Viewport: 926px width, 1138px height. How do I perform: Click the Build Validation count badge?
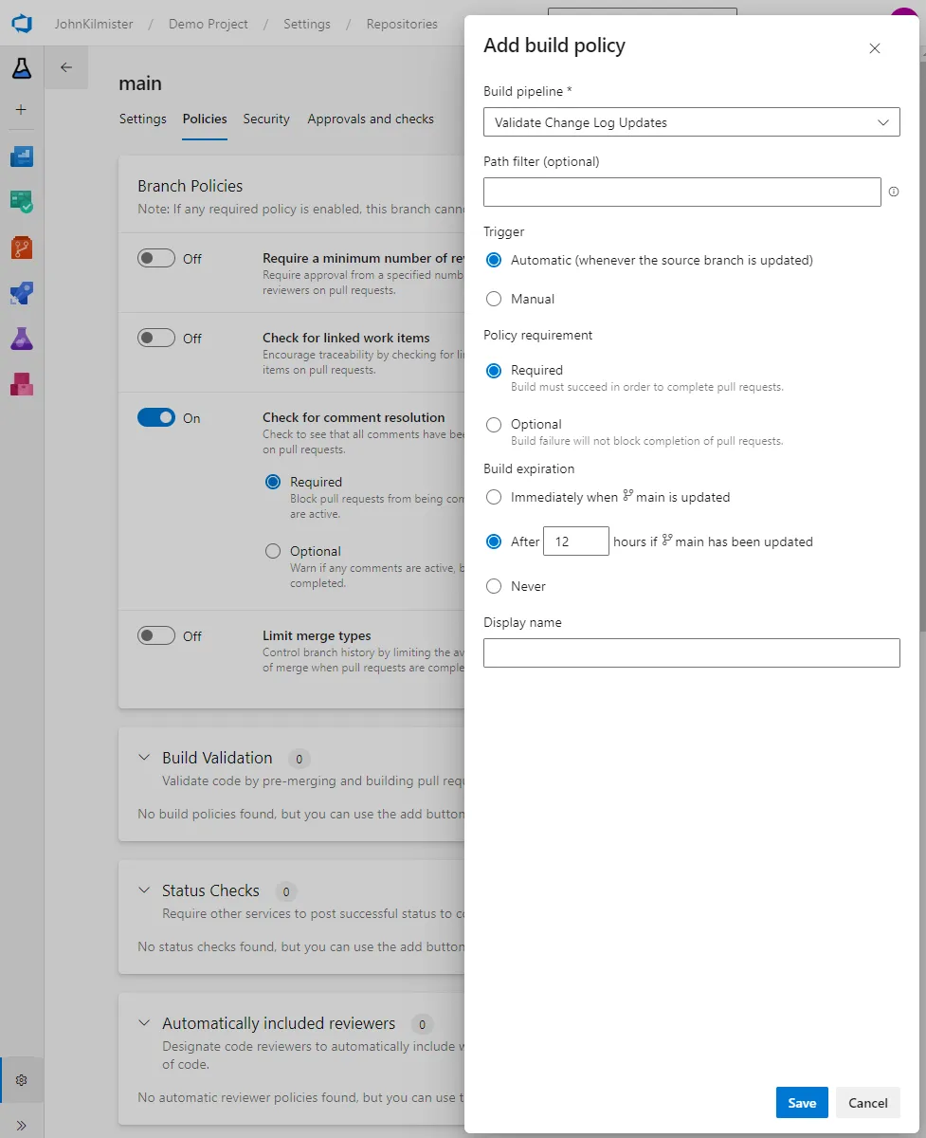[x=299, y=759]
